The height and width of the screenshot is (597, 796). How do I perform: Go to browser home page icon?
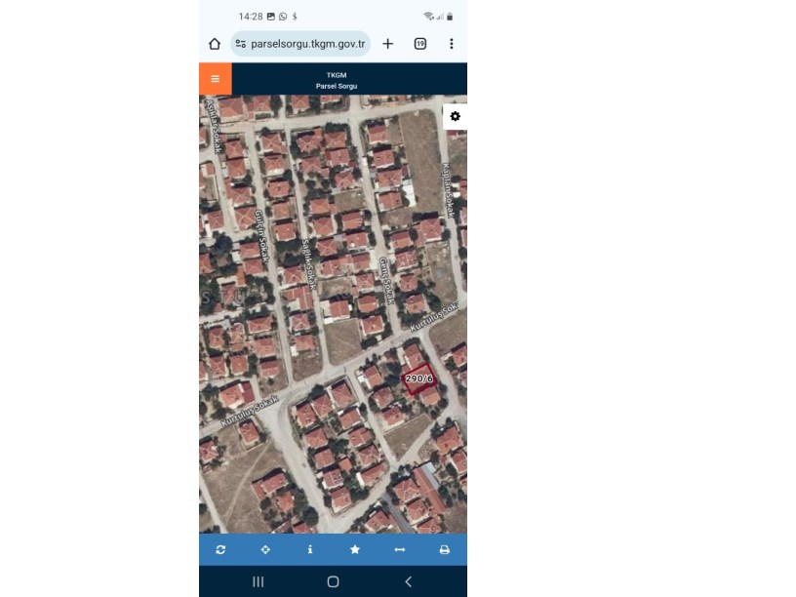pyautogui.click(x=215, y=44)
